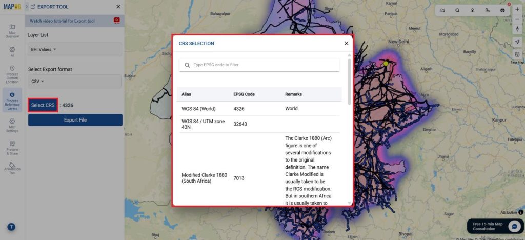Open Preview & Share in sidebar
This screenshot has height=240, width=525.
tap(12, 148)
